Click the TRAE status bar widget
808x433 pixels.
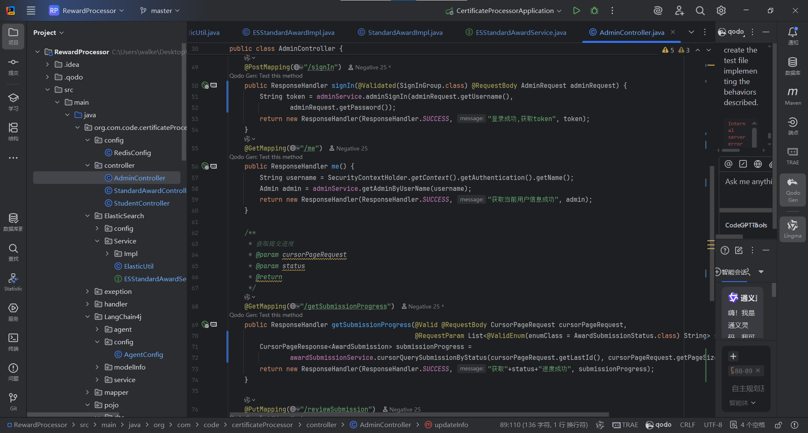625,425
